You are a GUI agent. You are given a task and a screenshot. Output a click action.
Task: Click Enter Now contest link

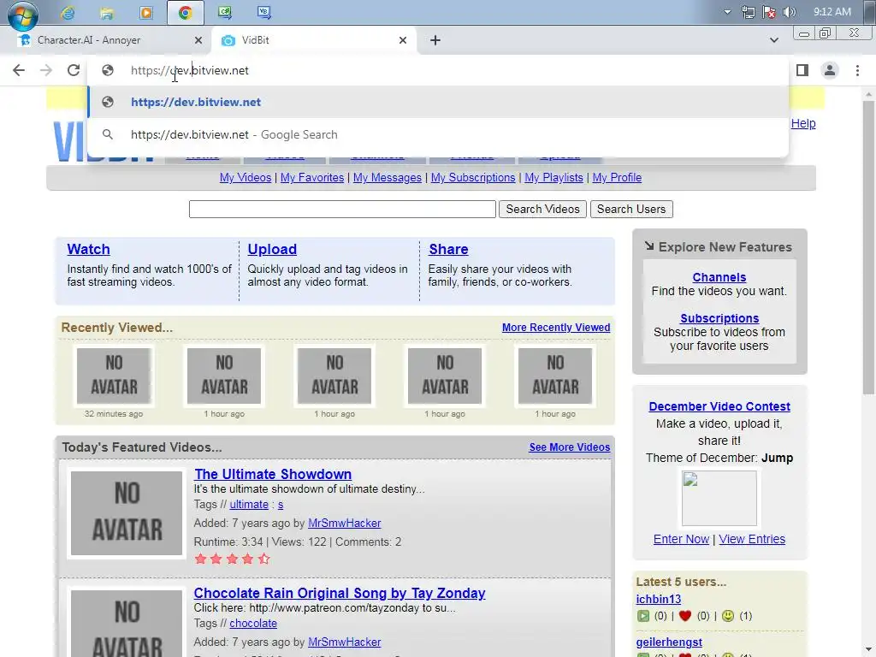tap(681, 539)
